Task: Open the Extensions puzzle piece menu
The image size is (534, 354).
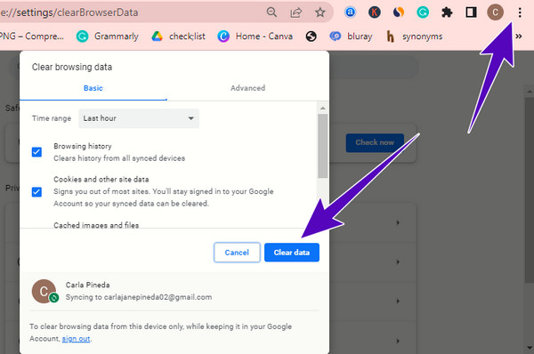Action: point(447,12)
